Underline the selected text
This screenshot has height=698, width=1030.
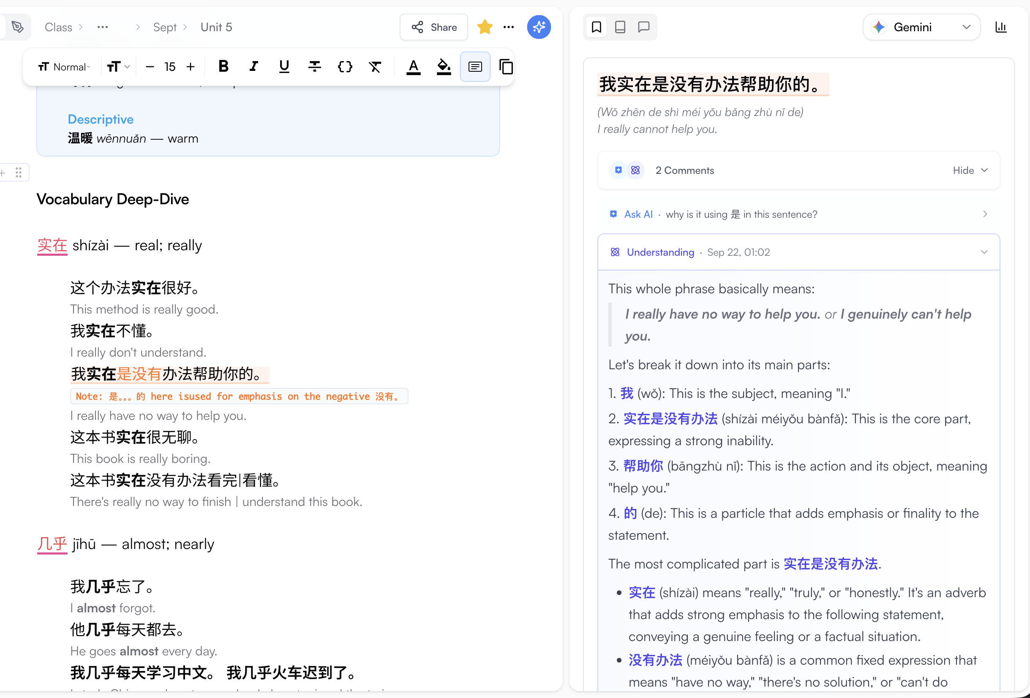[283, 66]
